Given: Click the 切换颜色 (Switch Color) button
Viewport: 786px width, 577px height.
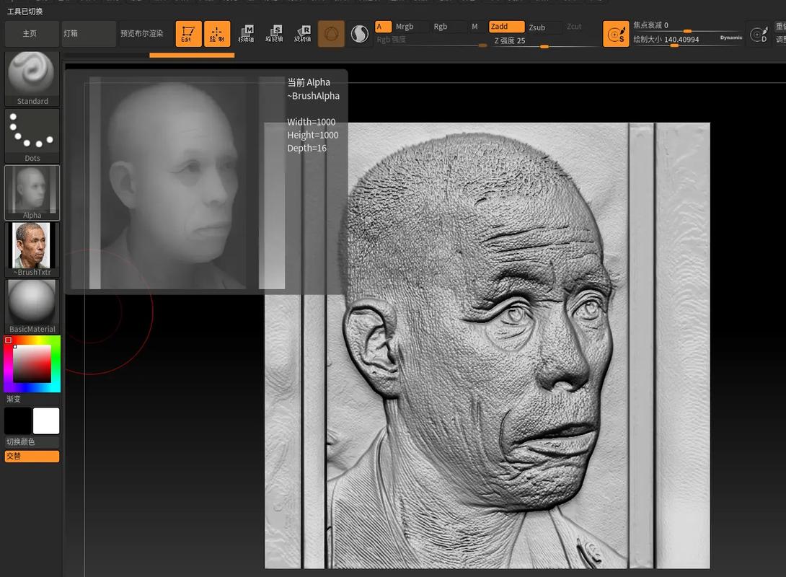Looking at the screenshot, I should 32,441.
